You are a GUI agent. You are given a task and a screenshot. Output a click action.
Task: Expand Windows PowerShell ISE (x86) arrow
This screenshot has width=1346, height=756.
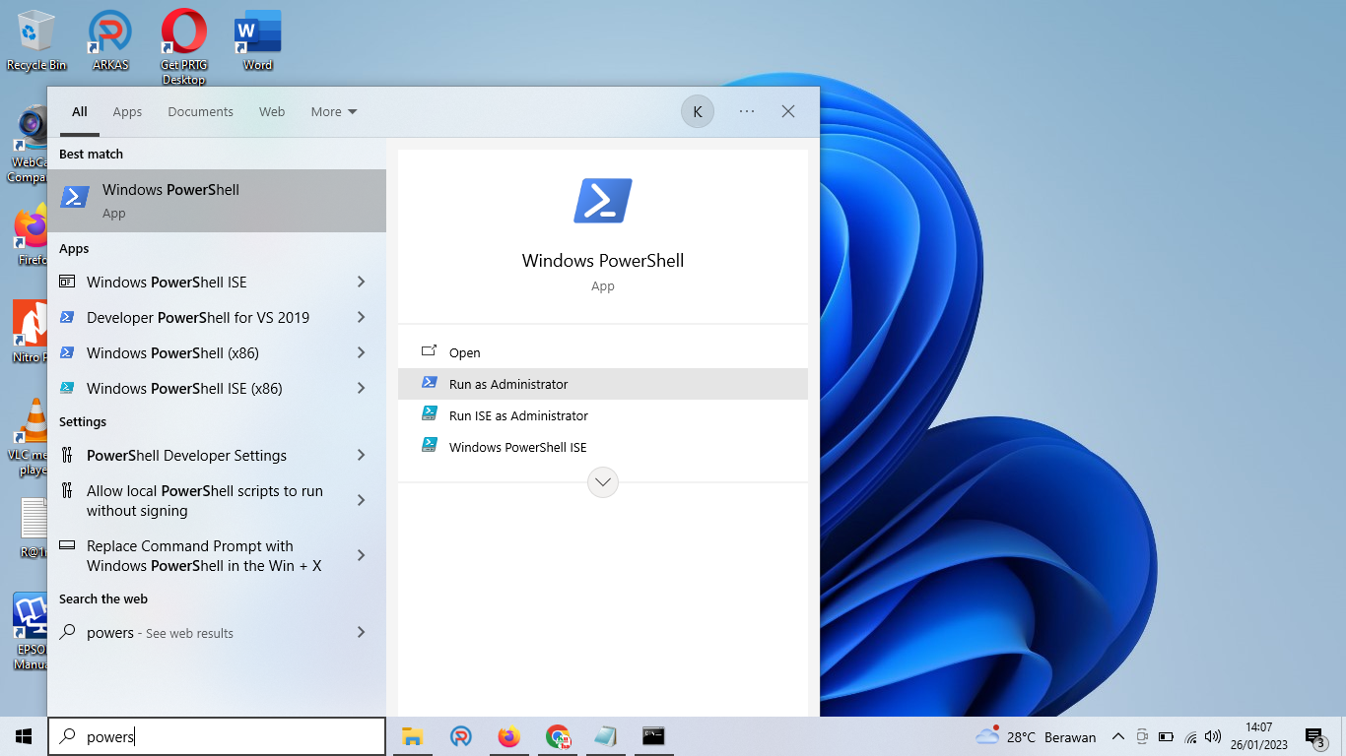tap(362, 388)
